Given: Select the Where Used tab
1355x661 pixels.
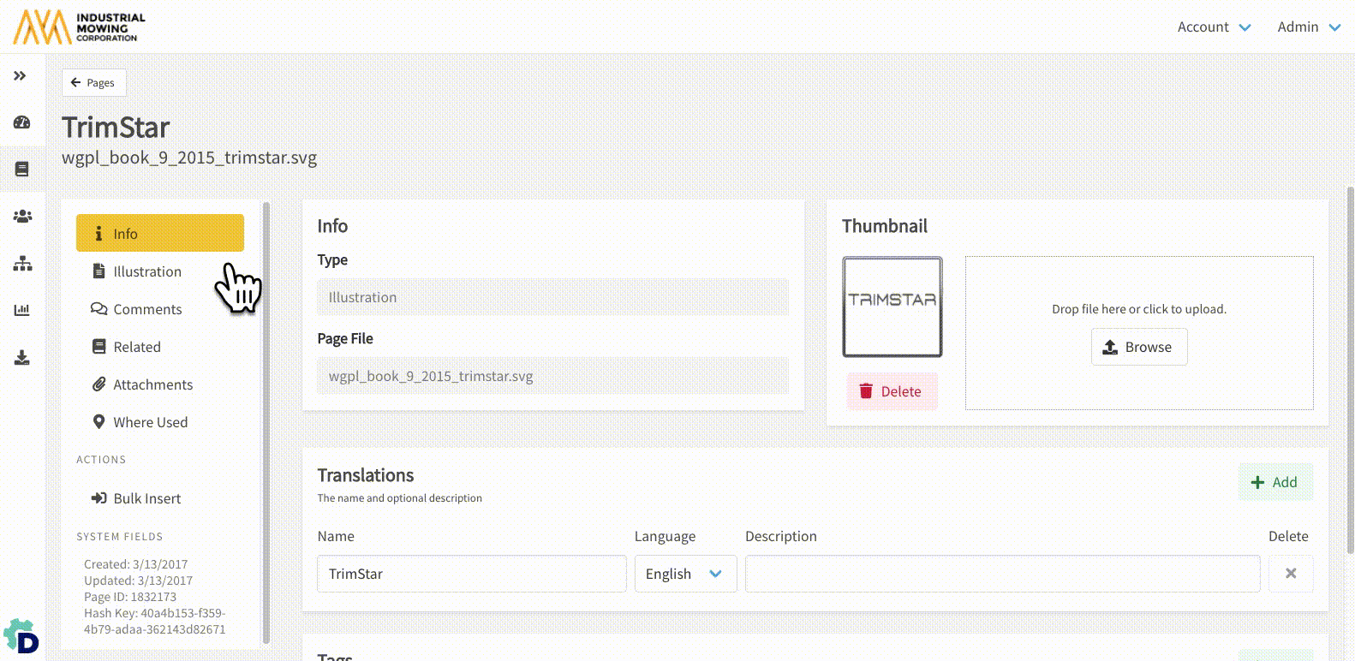Looking at the screenshot, I should (x=150, y=422).
